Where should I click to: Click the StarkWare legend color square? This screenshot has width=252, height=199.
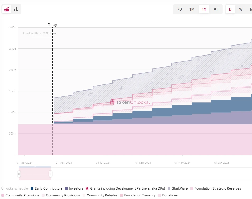point(169,188)
